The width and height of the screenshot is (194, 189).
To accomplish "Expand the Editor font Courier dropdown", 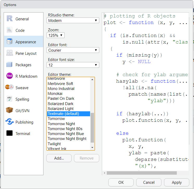I will (x=73, y=50).
